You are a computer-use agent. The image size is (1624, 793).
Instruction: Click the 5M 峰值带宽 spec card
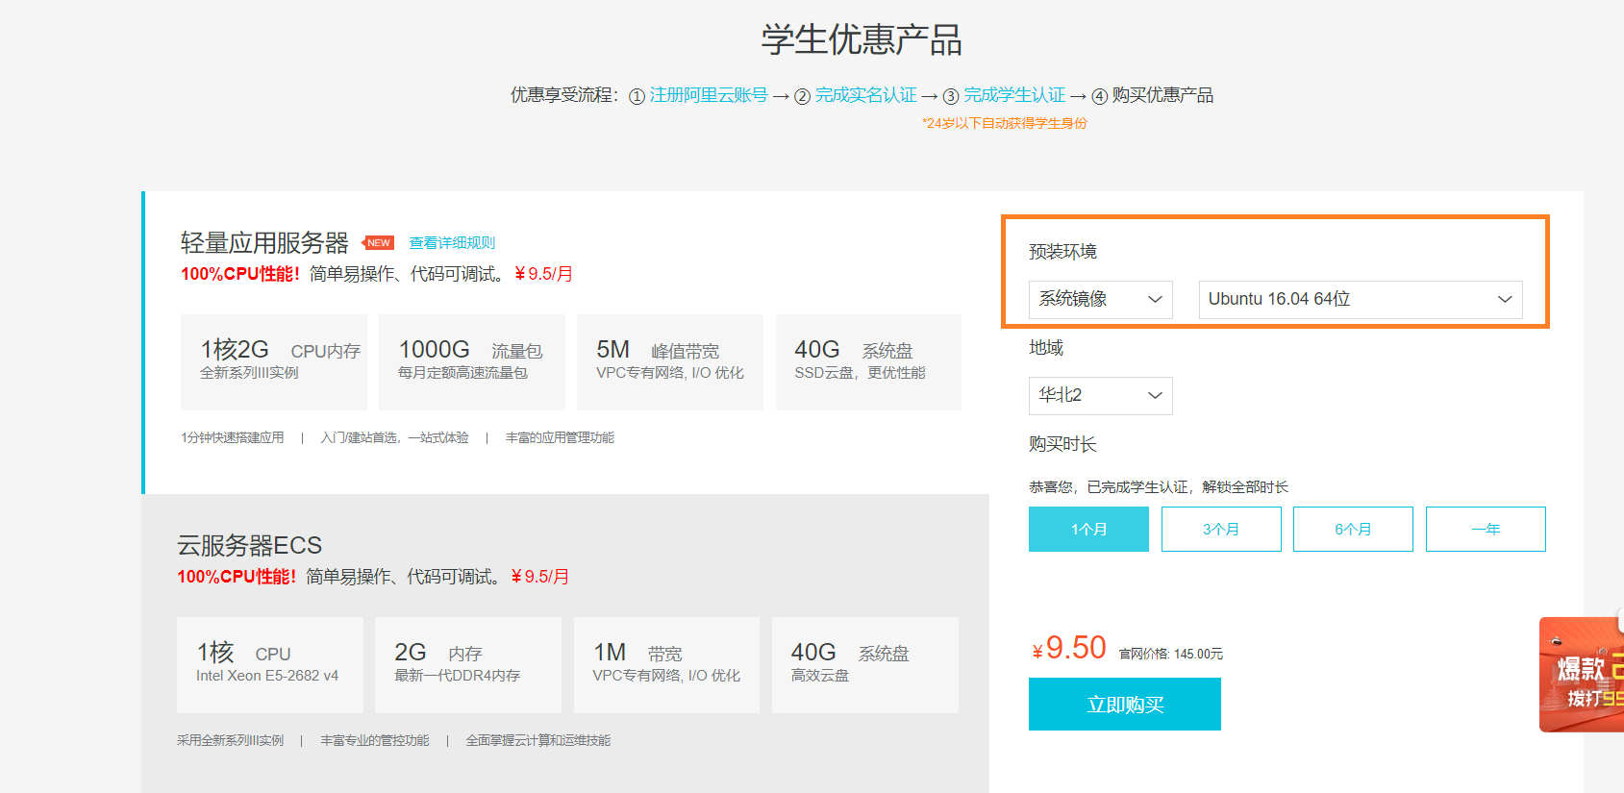[670, 362]
